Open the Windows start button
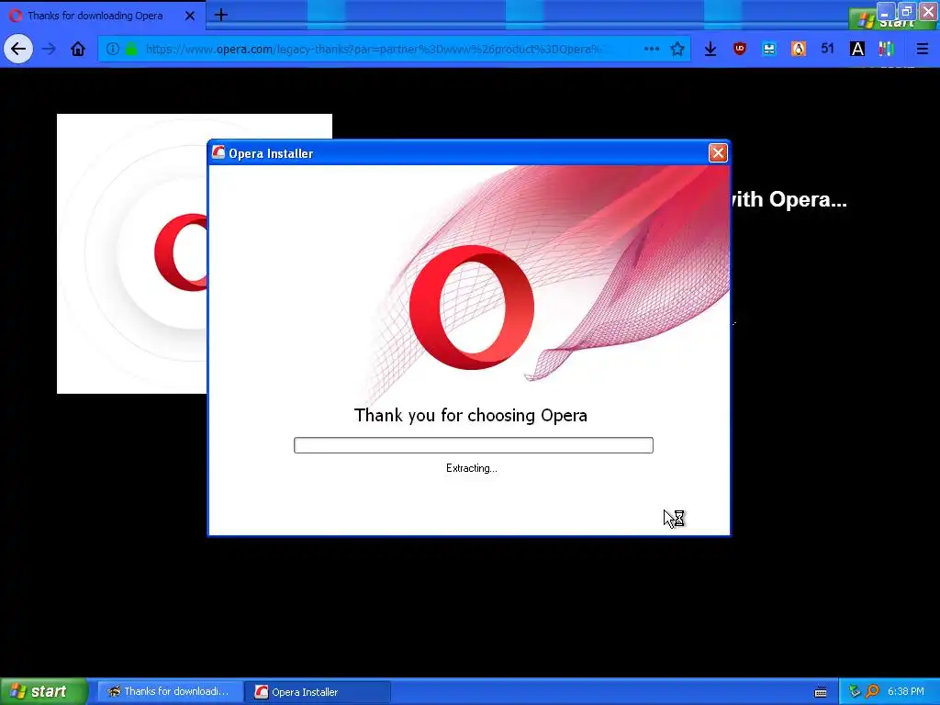 click(x=44, y=691)
